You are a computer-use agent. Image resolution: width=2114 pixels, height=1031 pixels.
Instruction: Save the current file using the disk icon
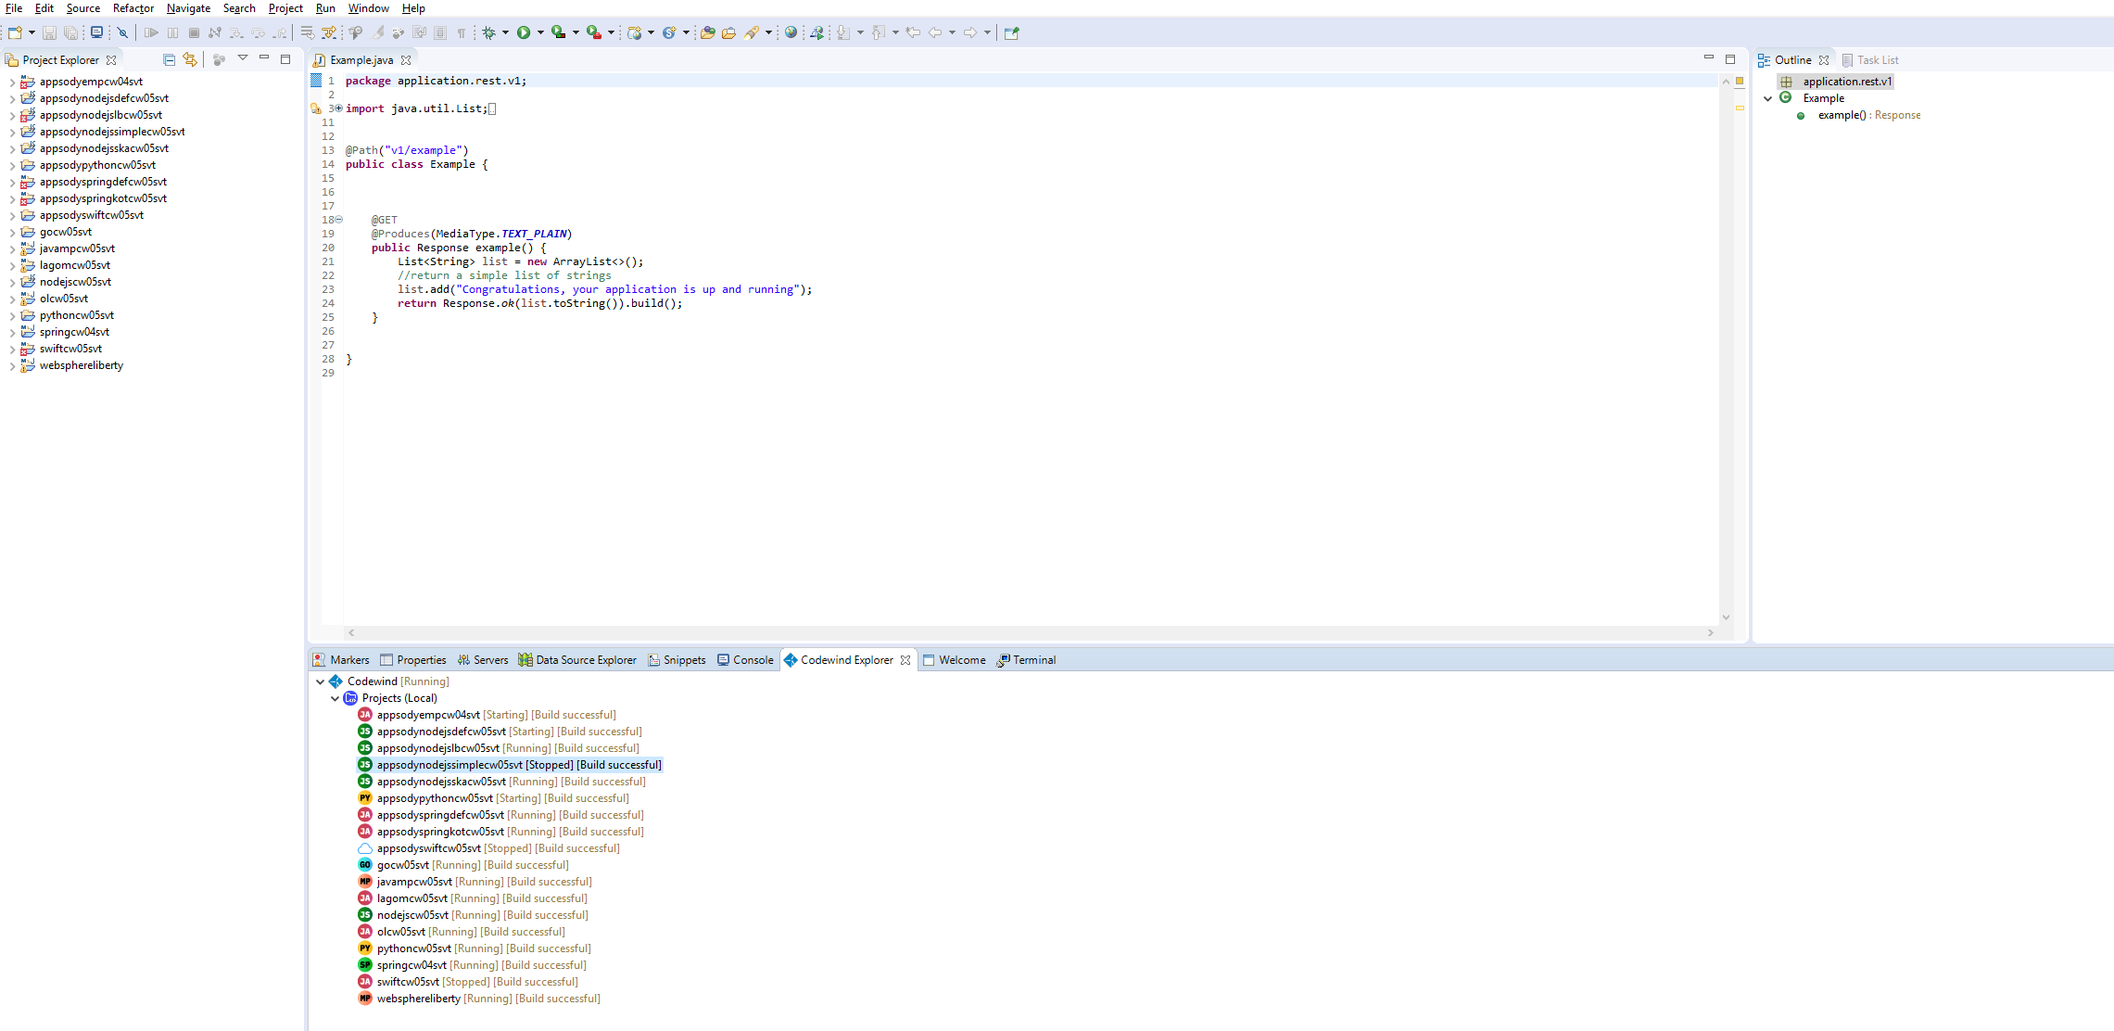(x=49, y=32)
